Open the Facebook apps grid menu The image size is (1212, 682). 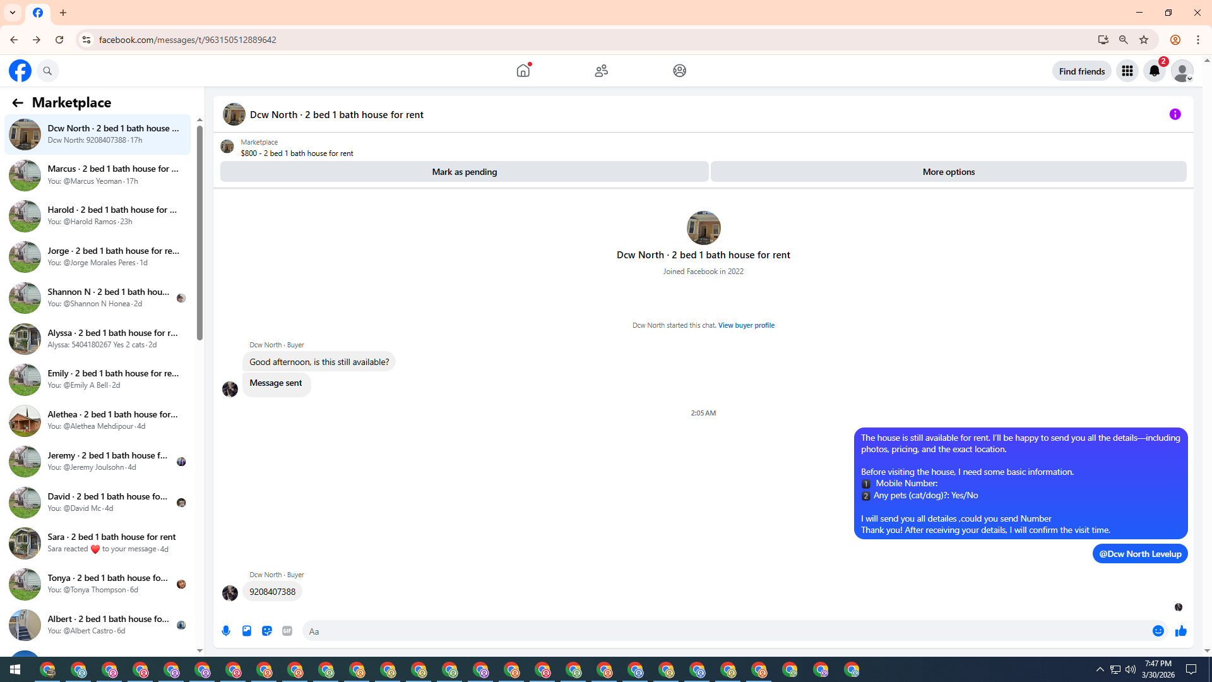[x=1127, y=71]
